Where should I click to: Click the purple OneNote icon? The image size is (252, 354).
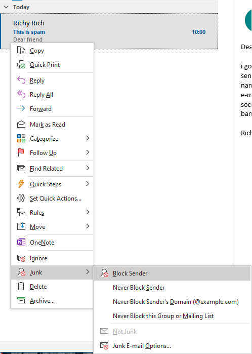21,242
